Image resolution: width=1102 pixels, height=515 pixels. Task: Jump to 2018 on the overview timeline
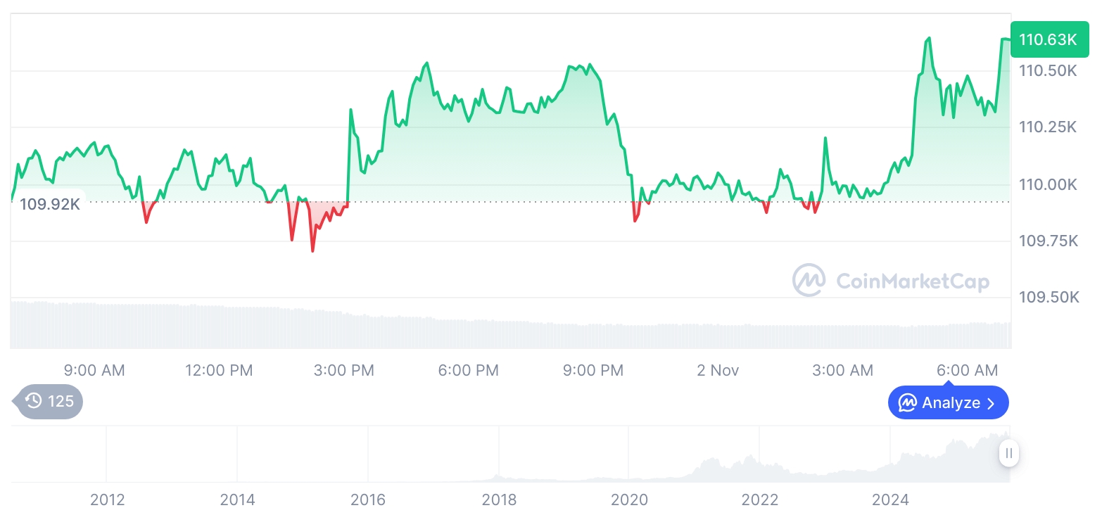click(x=499, y=500)
